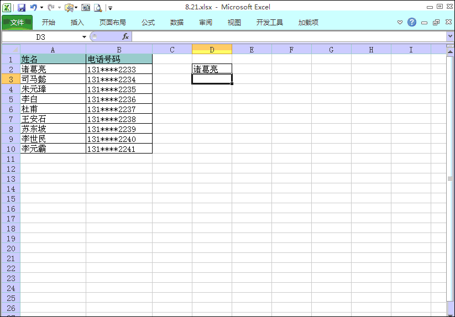This screenshot has height=317, width=455.
Task: Select row 3 header
Action: pyautogui.click(x=11, y=79)
